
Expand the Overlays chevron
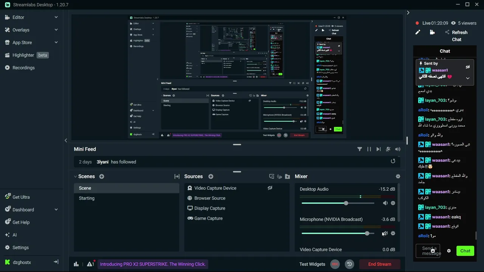pyautogui.click(x=56, y=30)
